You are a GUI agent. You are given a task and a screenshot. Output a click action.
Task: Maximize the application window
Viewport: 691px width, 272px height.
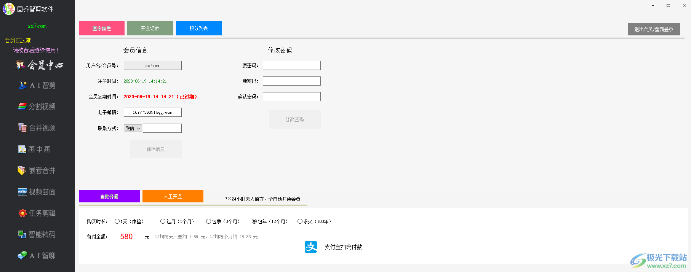pos(668,5)
